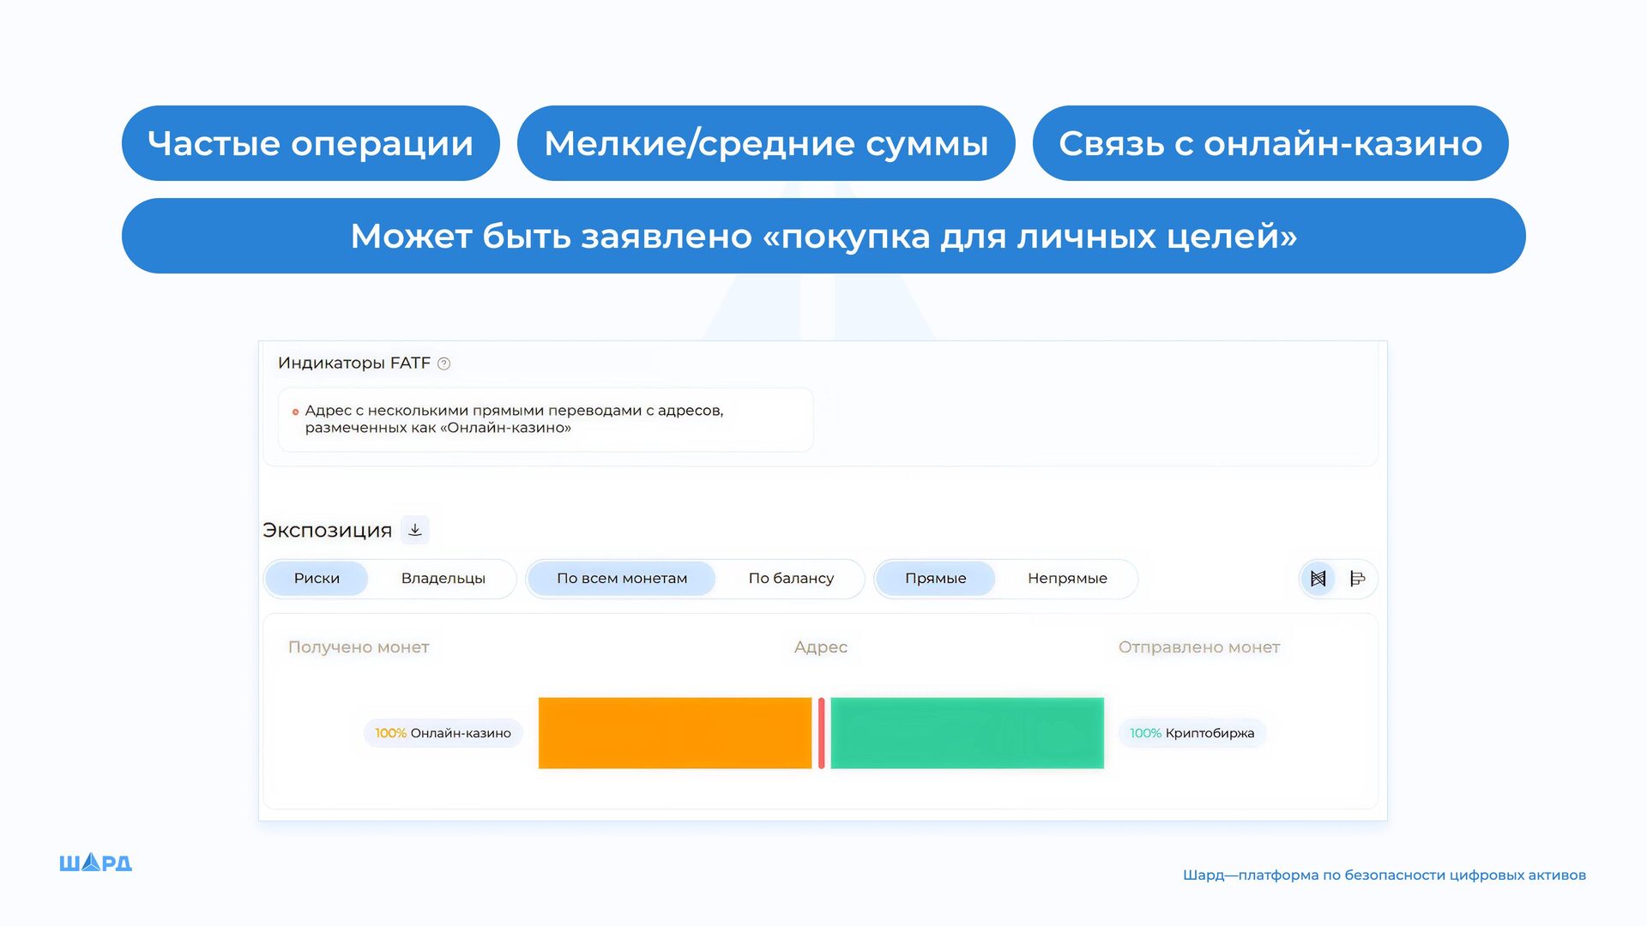Click the Частые операции pill
This screenshot has height=926, width=1647.
[x=311, y=143]
